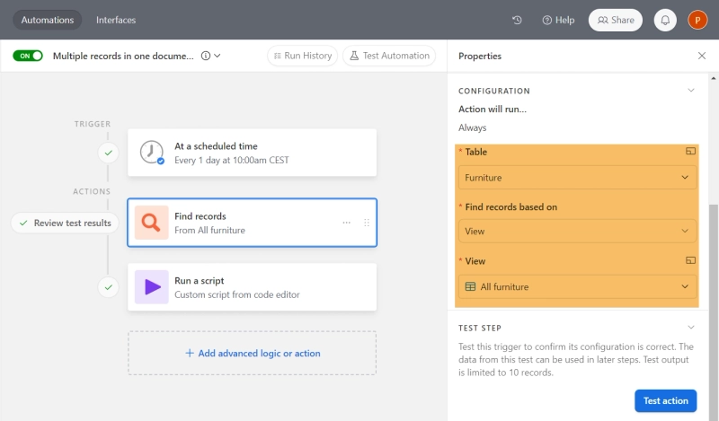Click the Find records drag handle

pyautogui.click(x=367, y=223)
